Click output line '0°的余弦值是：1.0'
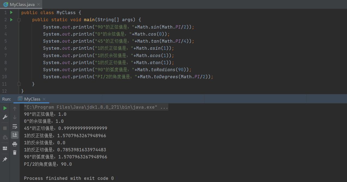The width and height of the screenshot is (347, 182). [44, 121]
